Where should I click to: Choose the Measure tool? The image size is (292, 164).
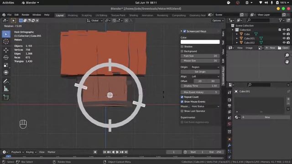(6, 89)
